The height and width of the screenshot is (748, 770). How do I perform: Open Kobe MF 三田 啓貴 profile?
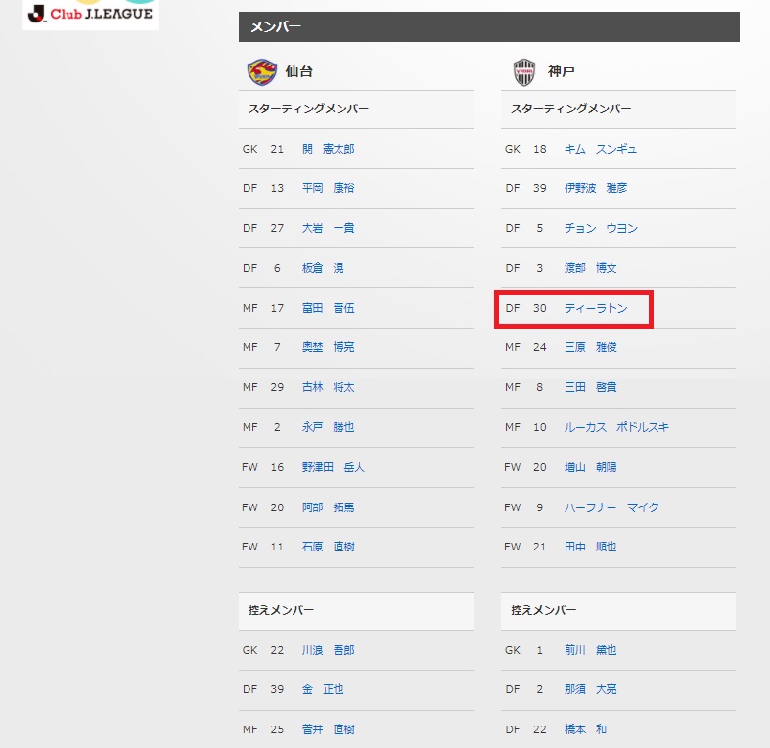point(590,388)
